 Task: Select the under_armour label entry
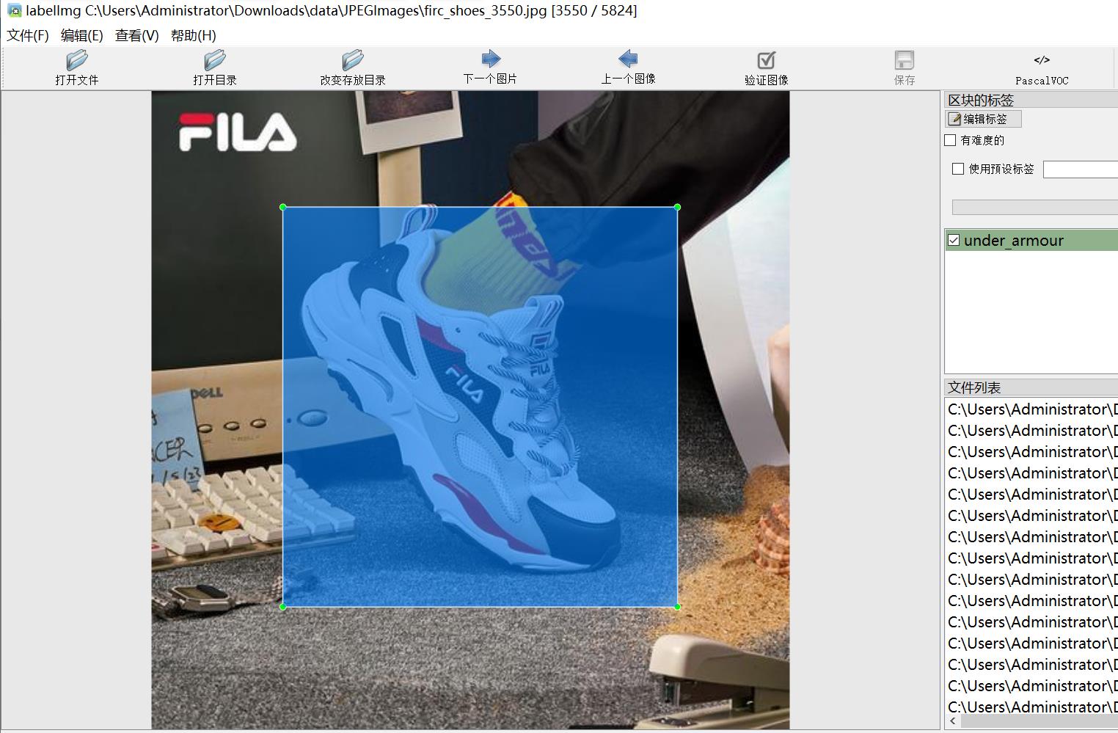[1031, 240]
